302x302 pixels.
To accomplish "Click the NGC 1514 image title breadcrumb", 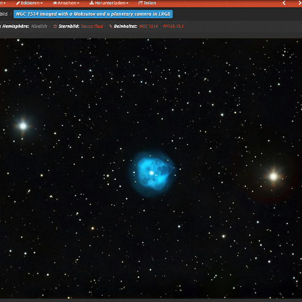I will tap(93, 14).
